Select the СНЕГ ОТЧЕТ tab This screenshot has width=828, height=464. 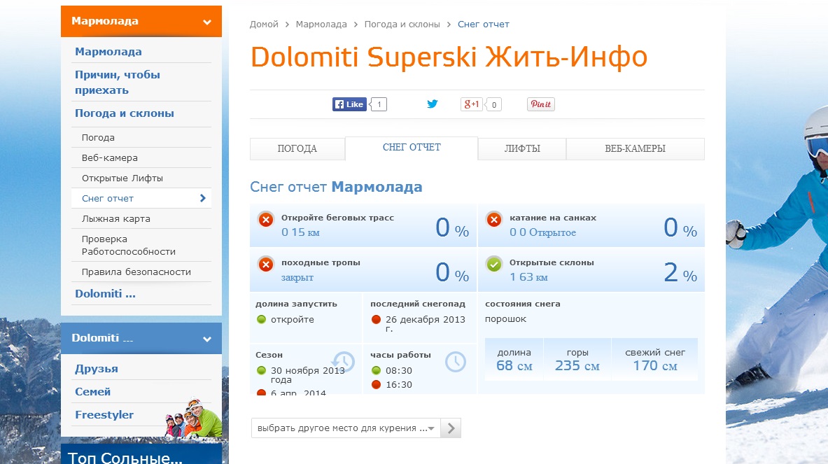412,148
